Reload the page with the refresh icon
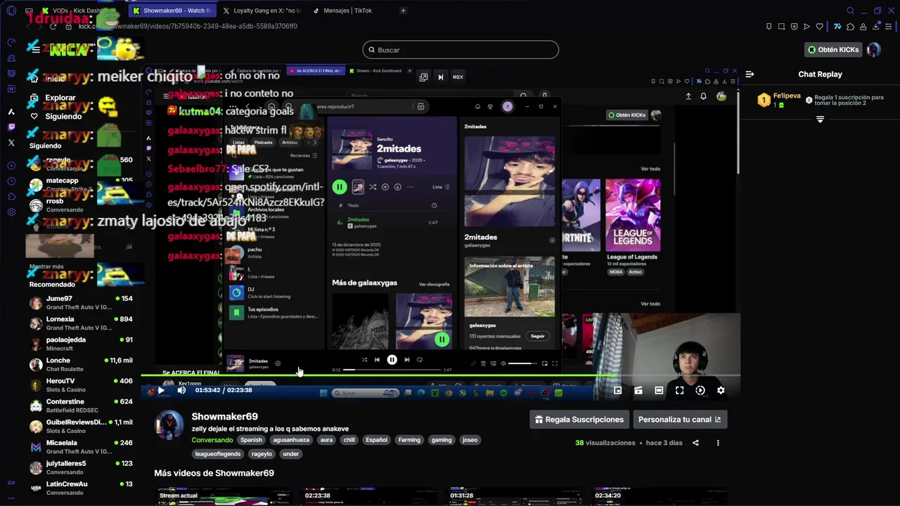The height and width of the screenshot is (506, 900). coord(53,26)
